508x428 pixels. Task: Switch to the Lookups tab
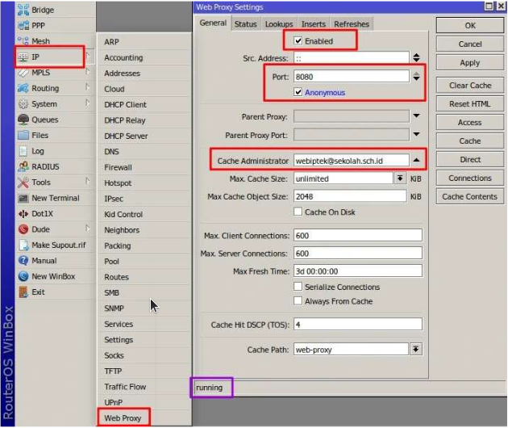click(279, 24)
